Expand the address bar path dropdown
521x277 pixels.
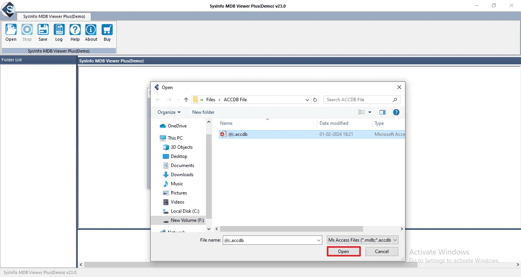307,100
